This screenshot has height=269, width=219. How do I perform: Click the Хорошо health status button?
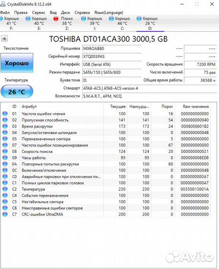tap(17, 63)
